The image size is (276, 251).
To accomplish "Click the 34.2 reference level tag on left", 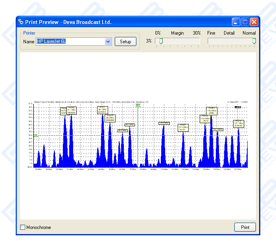I will coord(35,135).
